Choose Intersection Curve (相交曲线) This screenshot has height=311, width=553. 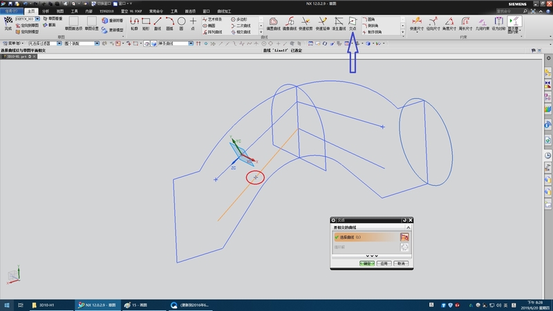(x=241, y=32)
